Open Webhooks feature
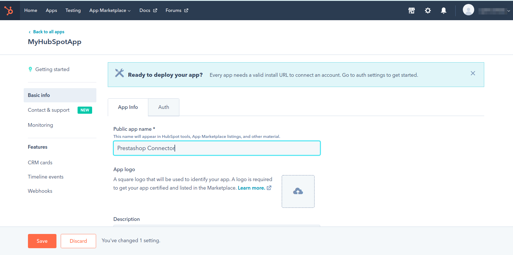The width and height of the screenshot is (513, 255). 40,191
